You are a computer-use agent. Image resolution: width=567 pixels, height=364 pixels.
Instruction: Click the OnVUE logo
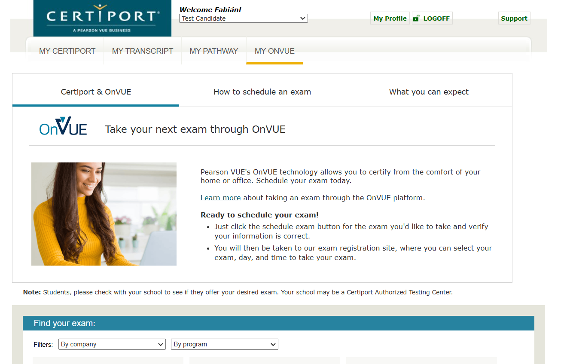click(x=63, y=126)
